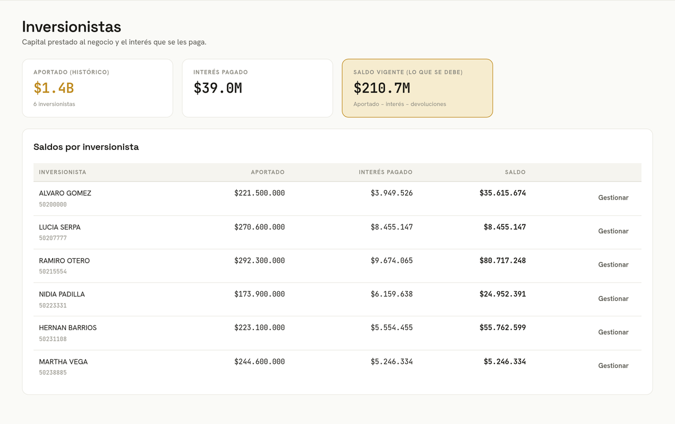Click Hernan Barrios saldo $55.762.599
The image size is (675, 424).
click(503, 327)
